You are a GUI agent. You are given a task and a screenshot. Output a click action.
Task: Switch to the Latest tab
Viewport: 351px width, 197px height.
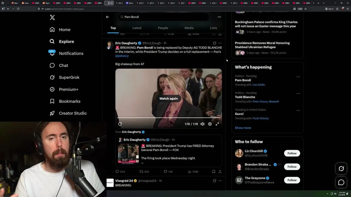tap(137, 28)
